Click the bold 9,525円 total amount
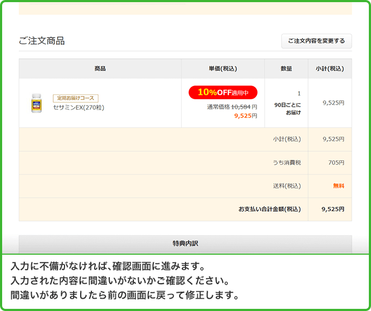 click(333, 209)
